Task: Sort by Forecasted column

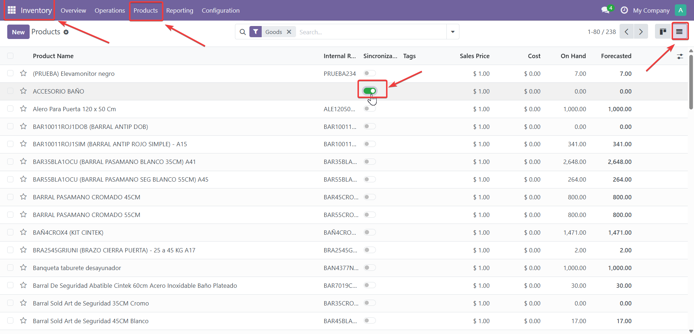Action: point(616,56)
